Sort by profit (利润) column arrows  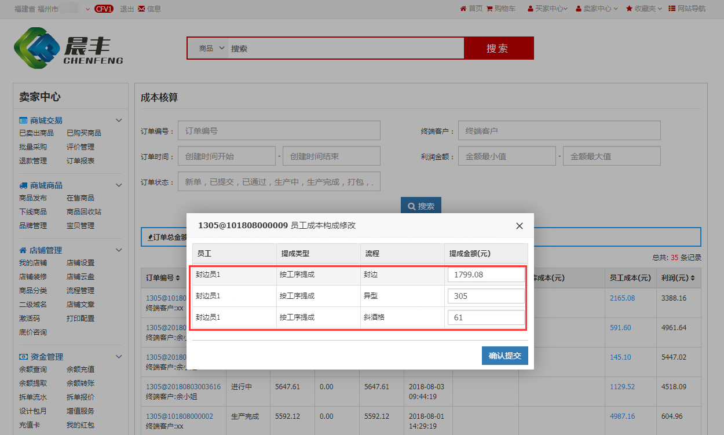(691, 278)
